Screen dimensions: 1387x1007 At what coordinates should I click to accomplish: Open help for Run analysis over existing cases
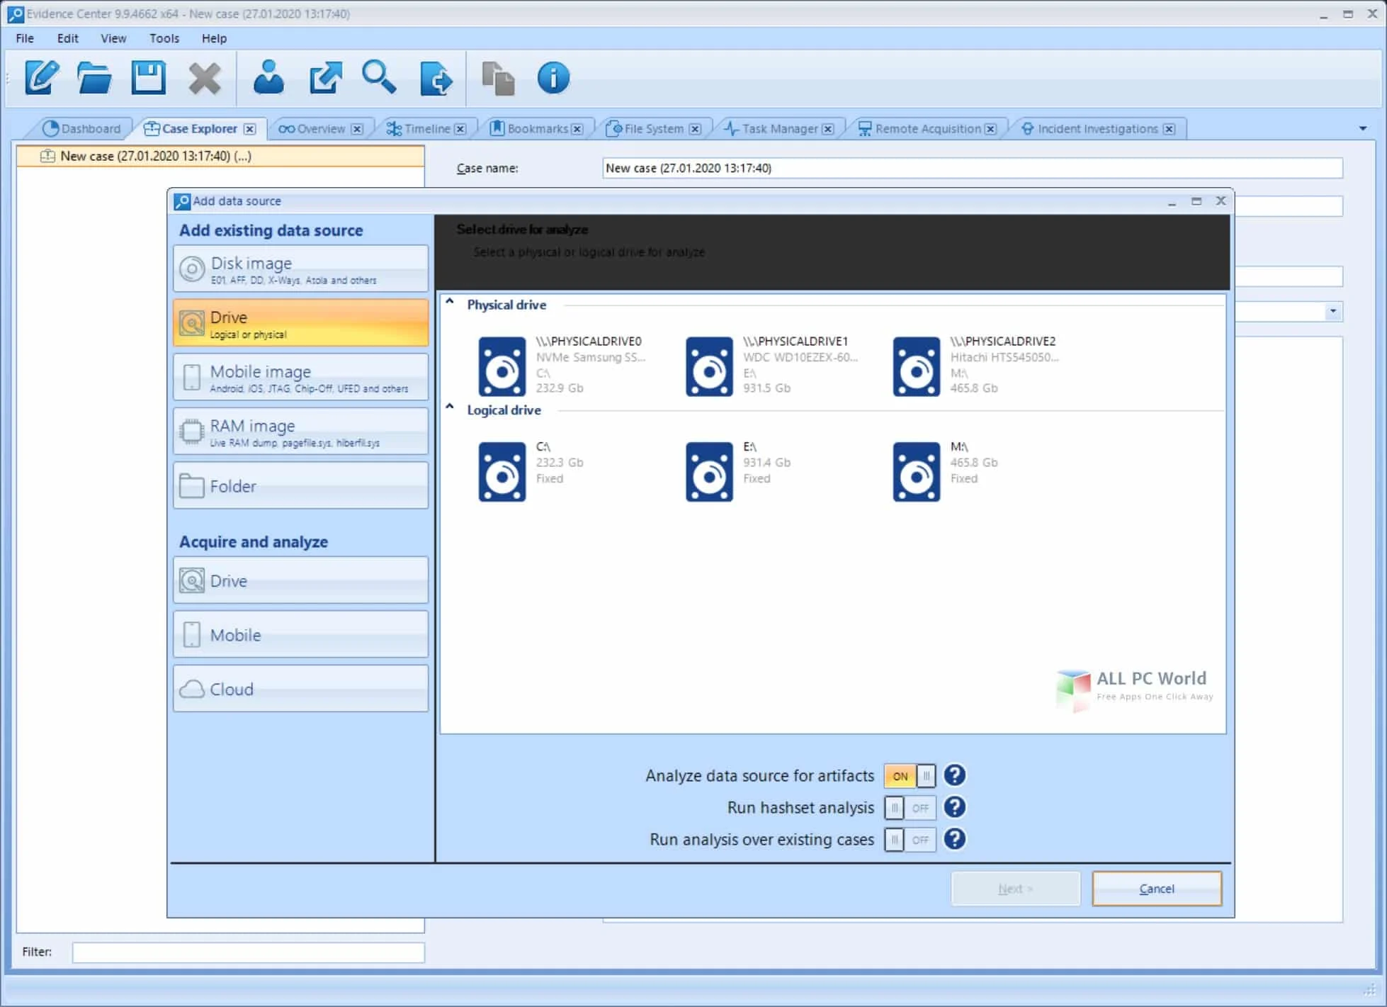[955, 839]
